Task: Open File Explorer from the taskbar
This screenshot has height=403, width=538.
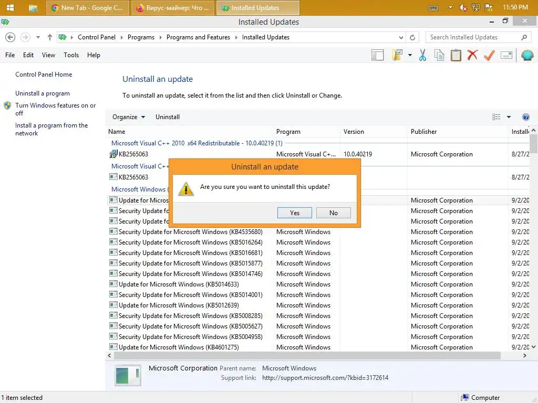Action: [33, 8]
